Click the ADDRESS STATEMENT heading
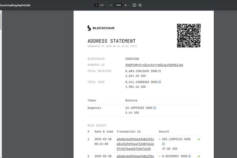 tap(111, 41)
